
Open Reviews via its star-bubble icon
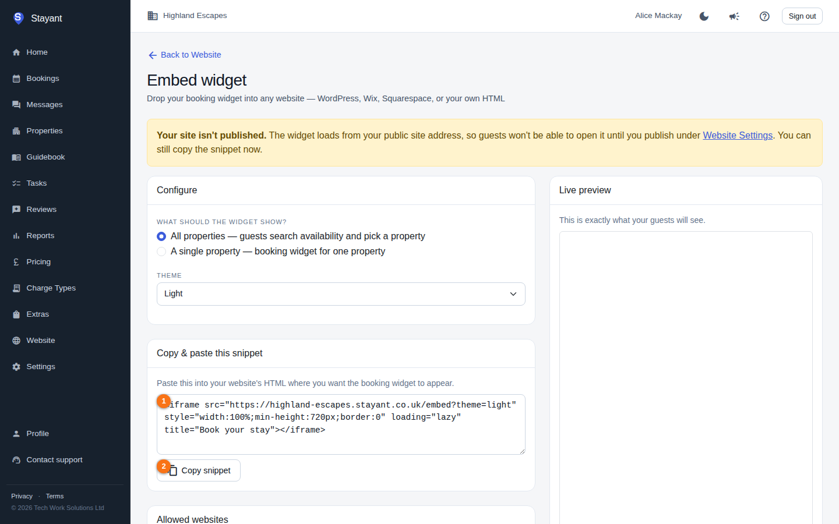click(x=16, y=210)
